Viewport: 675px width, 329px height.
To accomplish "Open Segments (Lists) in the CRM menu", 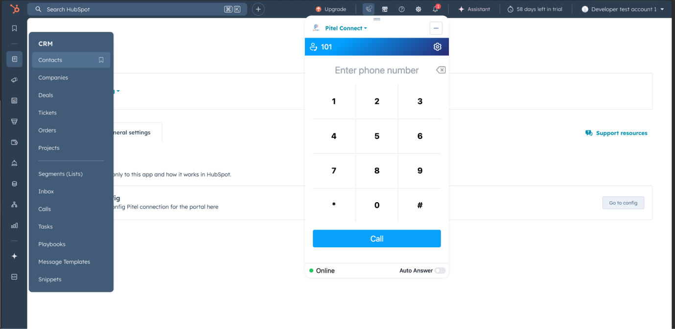I will [x=60, y=174].
